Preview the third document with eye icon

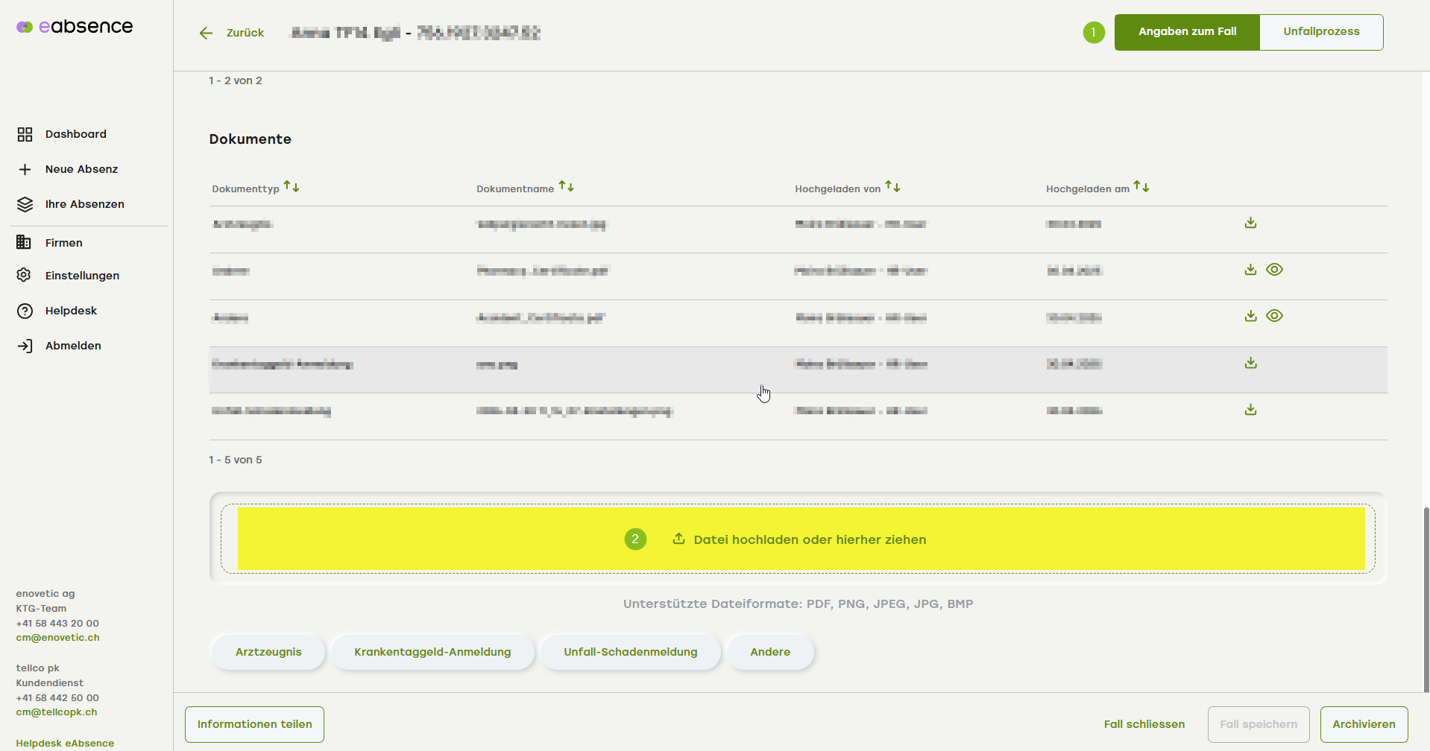point(1274,316)
